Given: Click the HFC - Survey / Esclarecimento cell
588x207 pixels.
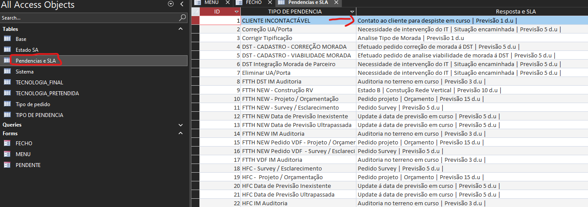Looking at the screenshot, I should click(x=298, y=168).
